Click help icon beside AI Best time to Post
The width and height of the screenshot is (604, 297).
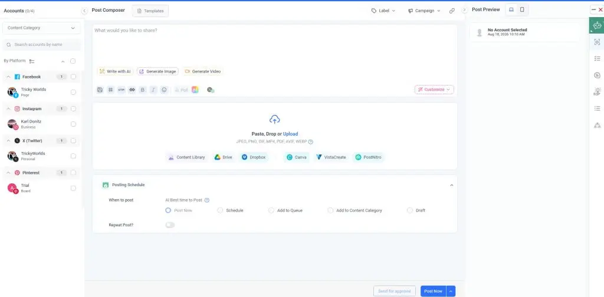[207, 200]
